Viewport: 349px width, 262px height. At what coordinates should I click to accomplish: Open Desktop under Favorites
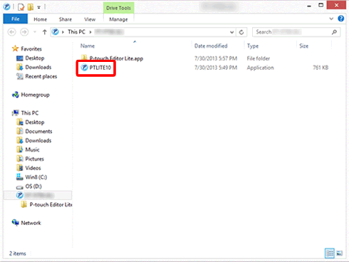(30, 58)
